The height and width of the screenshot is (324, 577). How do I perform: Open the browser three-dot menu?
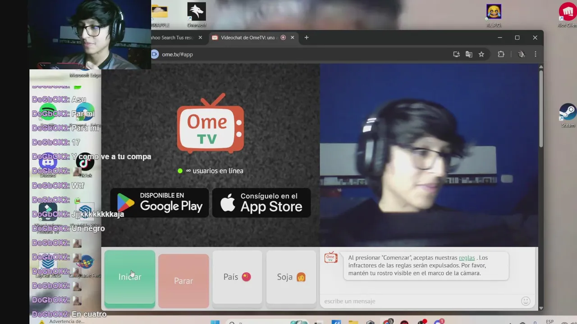tap(536, 54)
